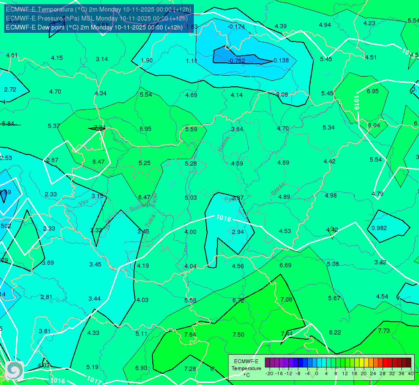
Task: Select the ECMWF-E Dew point 2m layer label
Action: tap(94, 27)
